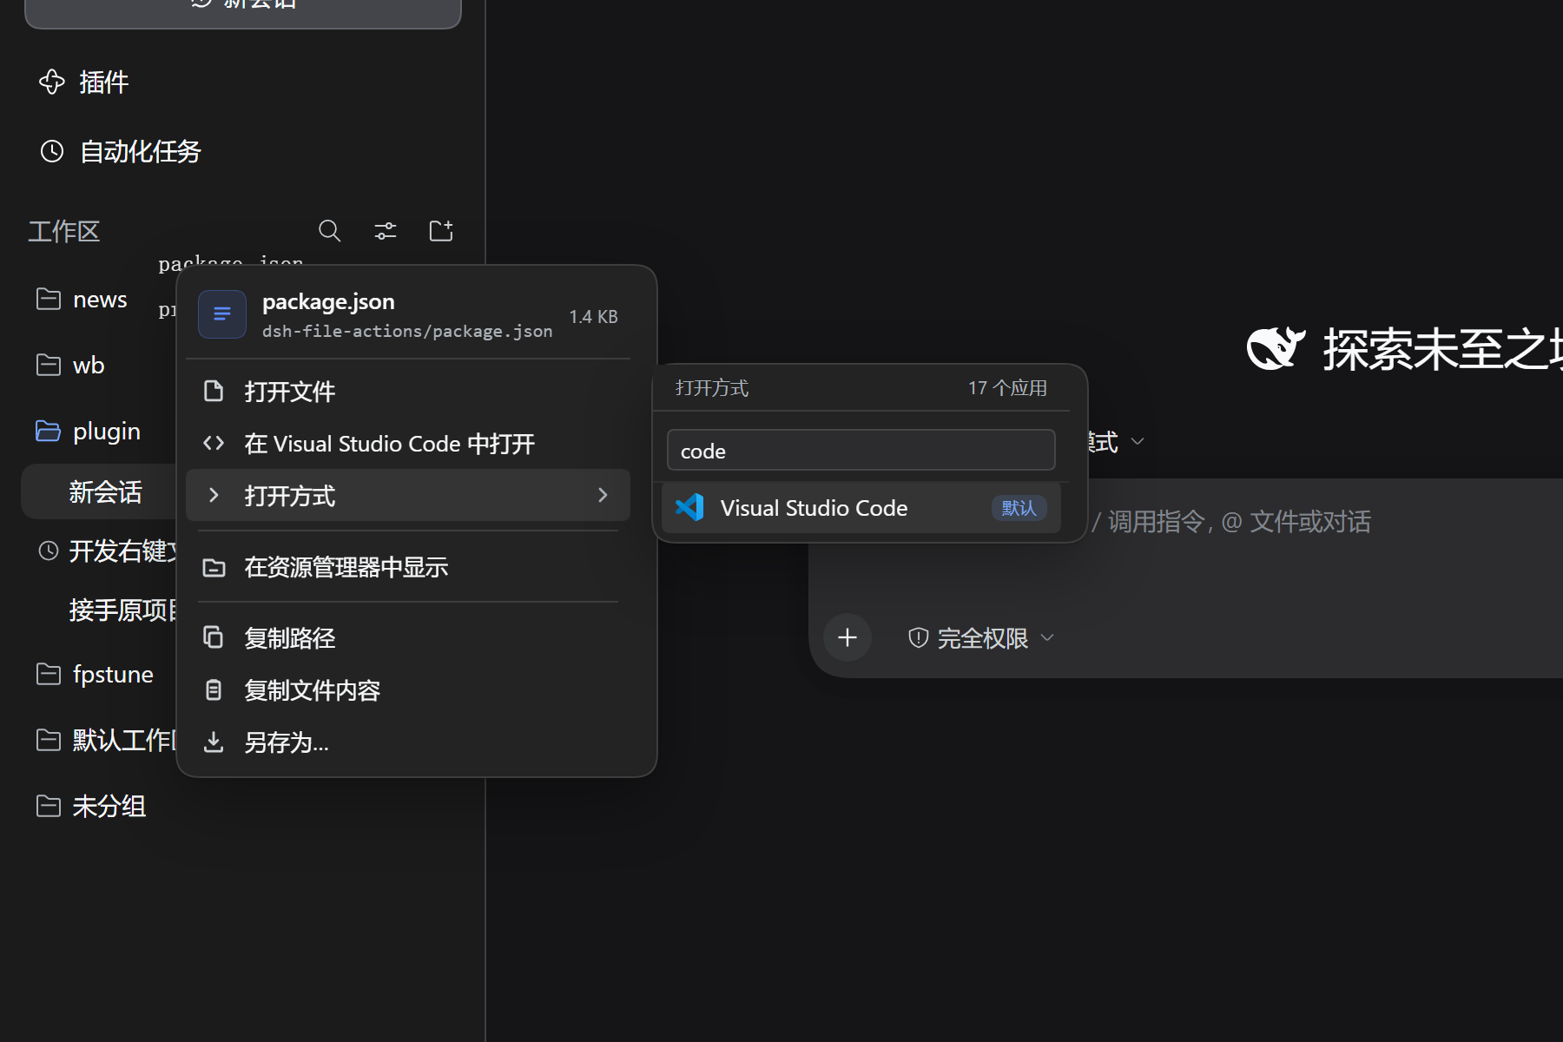
Task: Click the whale logo icon
Action: (1276, 348)
